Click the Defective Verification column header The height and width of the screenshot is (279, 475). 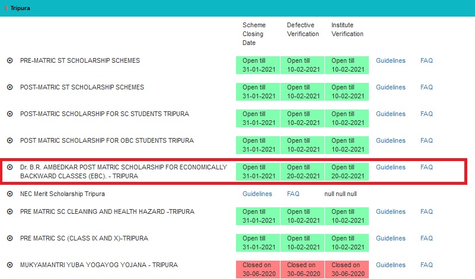click(303, 30)
